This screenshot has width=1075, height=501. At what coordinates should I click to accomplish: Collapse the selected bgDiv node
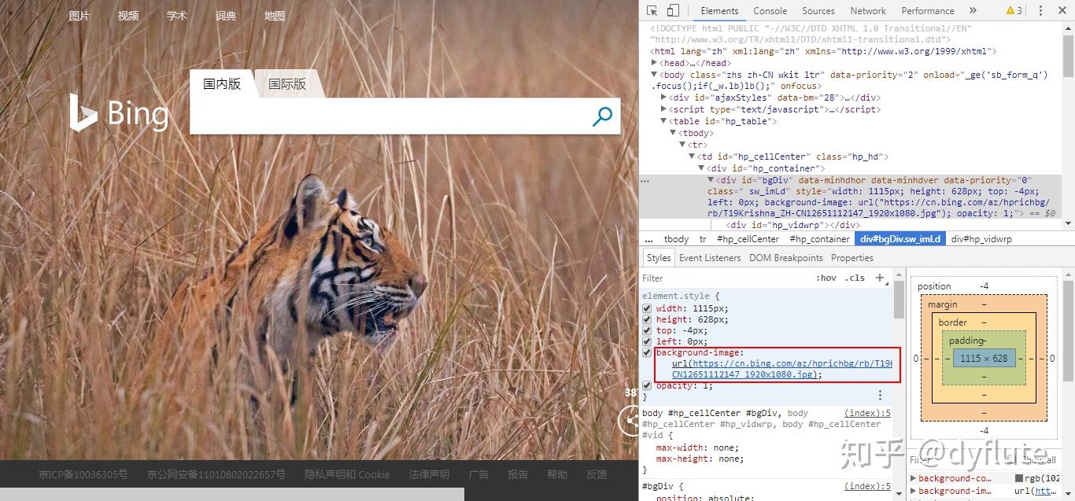tap(711, 180)
